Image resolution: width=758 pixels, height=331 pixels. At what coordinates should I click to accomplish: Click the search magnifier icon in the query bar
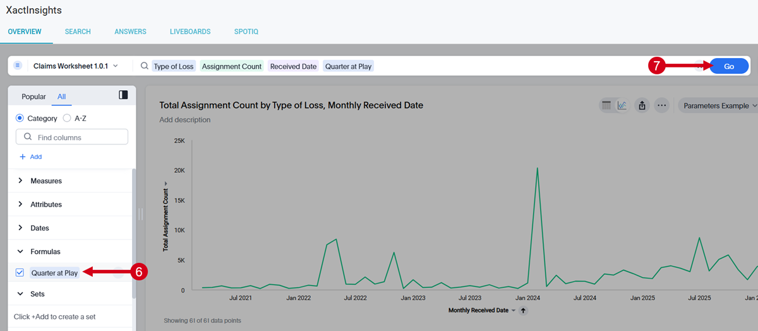(145, 66)
